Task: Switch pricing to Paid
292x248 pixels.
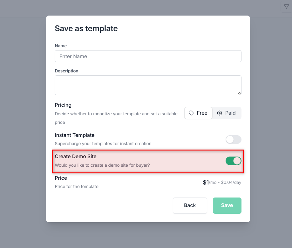Action: click(x=227, y=113)
